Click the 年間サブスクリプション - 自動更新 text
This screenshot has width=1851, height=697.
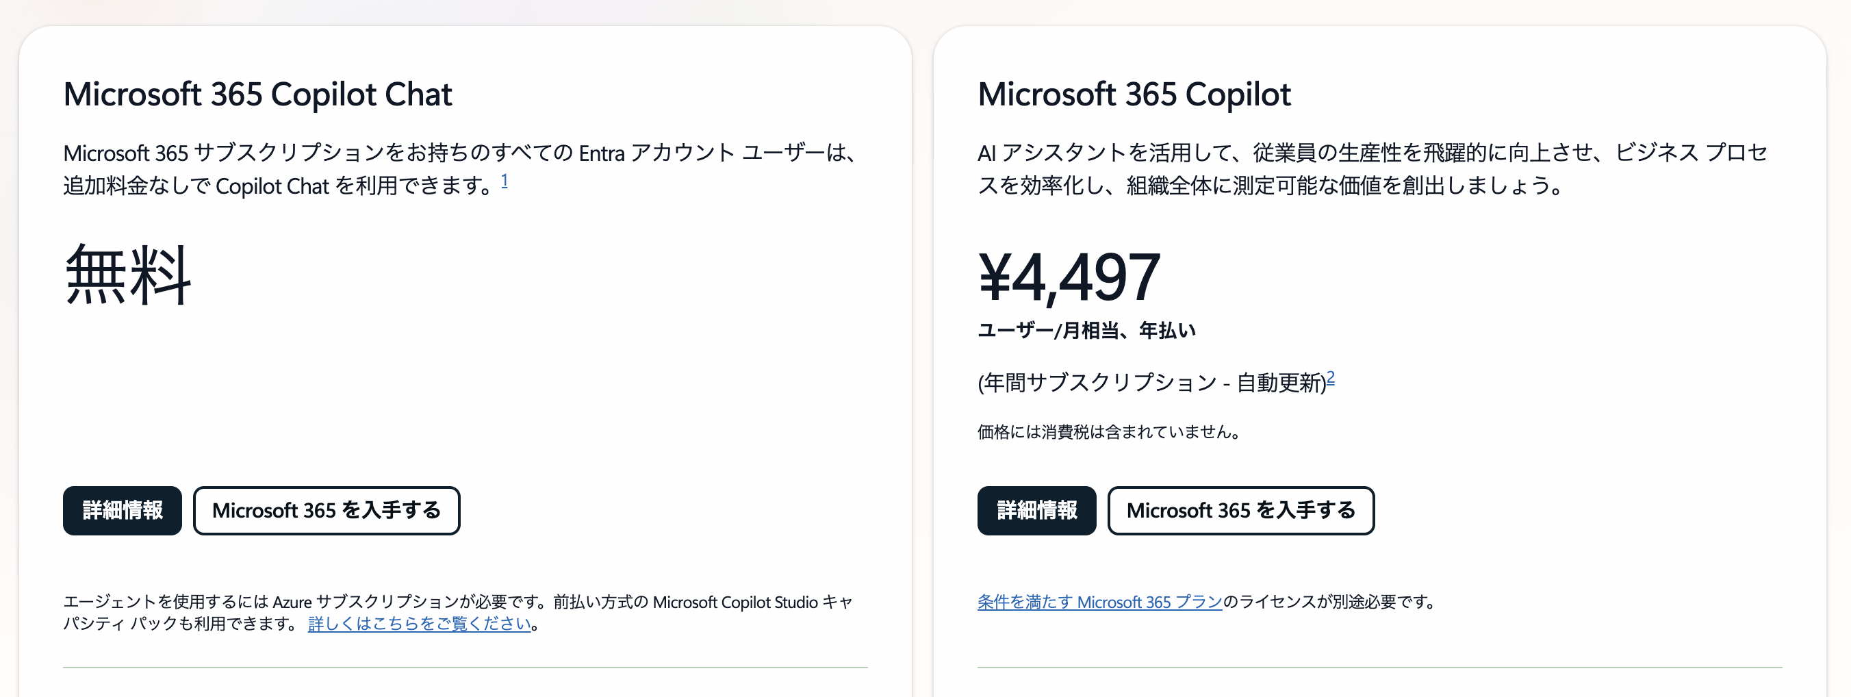pyautogui.click(x=1152, y=382)
